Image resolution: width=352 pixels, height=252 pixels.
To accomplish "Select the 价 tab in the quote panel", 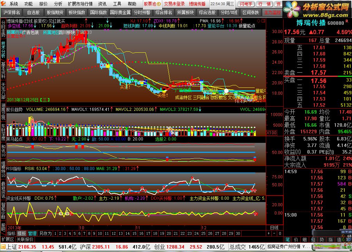I will pos(296,240).
